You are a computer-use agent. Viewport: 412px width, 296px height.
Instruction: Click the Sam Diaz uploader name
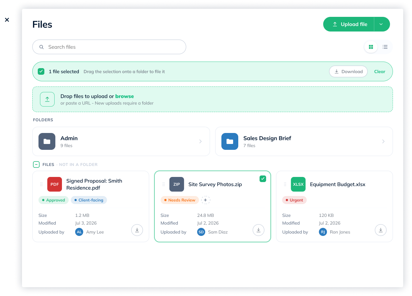pyautogui.click(x=218, y=232)
